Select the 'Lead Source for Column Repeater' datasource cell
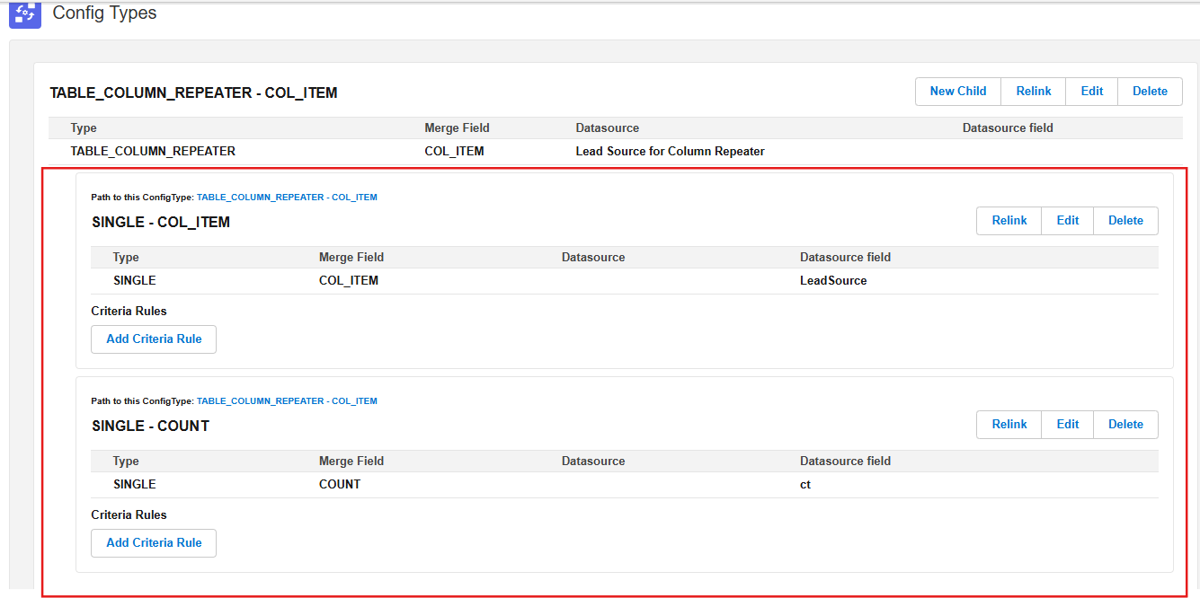The height and width of the screenshot is (598, 1200). pyautogui.click(x=670, y=152)
